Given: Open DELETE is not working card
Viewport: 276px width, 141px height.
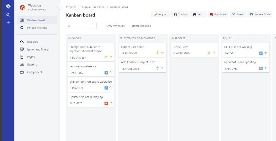Looking at the screenshot, I should click(x=246, y=50).
